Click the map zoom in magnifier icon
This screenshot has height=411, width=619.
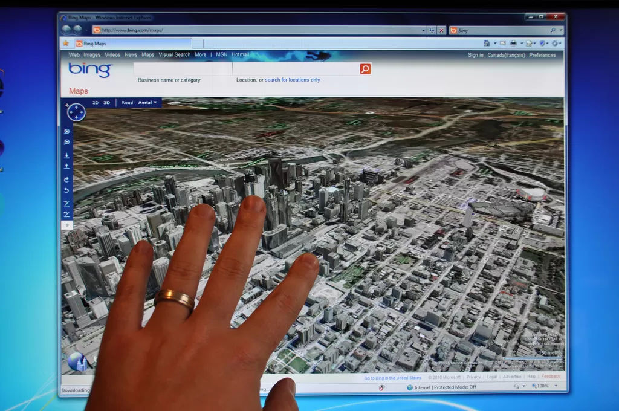66,132
